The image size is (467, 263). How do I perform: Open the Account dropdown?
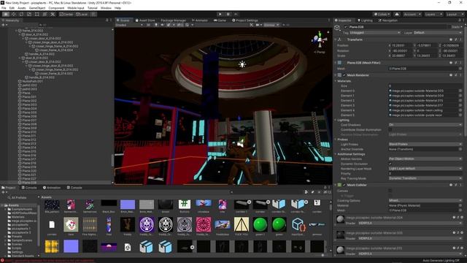tap(412, 14)
